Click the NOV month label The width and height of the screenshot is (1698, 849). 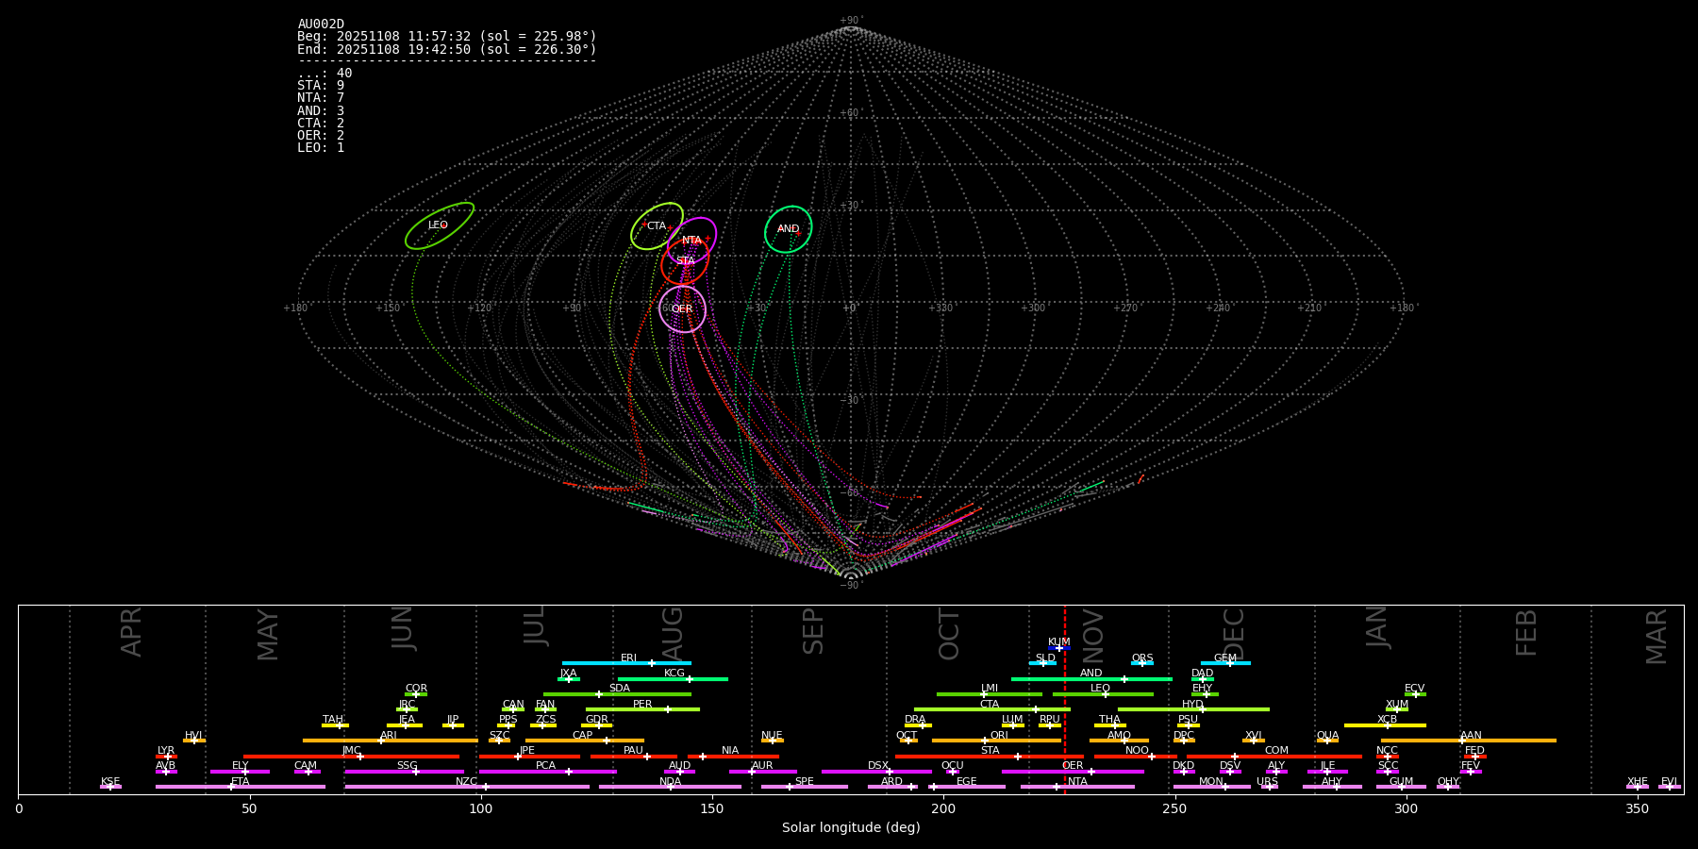click(x=1093, y=637)
